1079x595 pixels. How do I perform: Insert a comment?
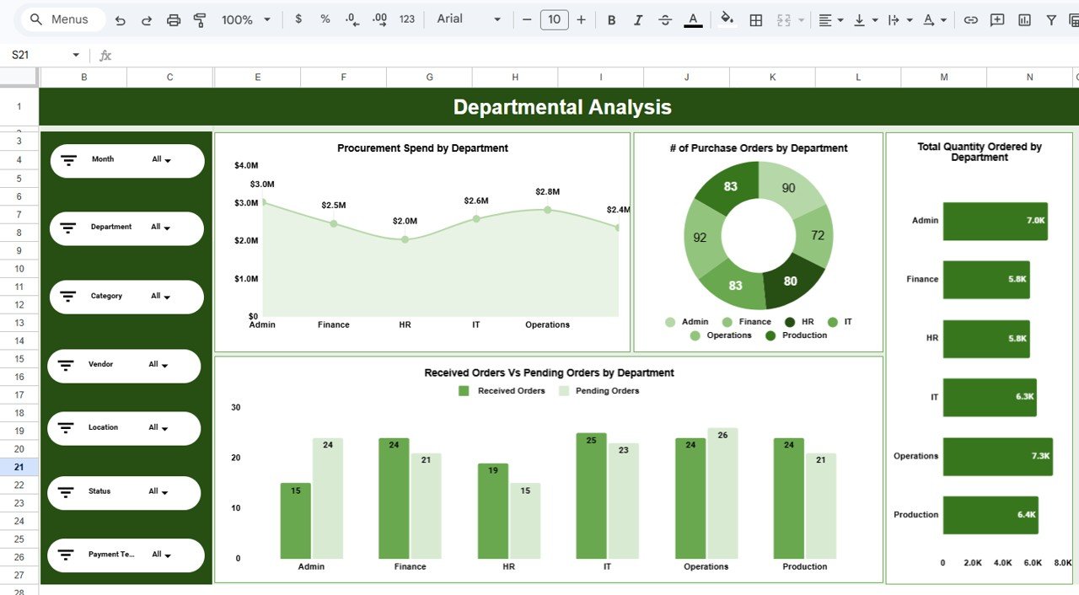997,19
